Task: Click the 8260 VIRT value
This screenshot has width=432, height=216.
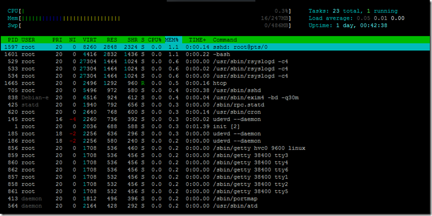Action: pos(90,47)
